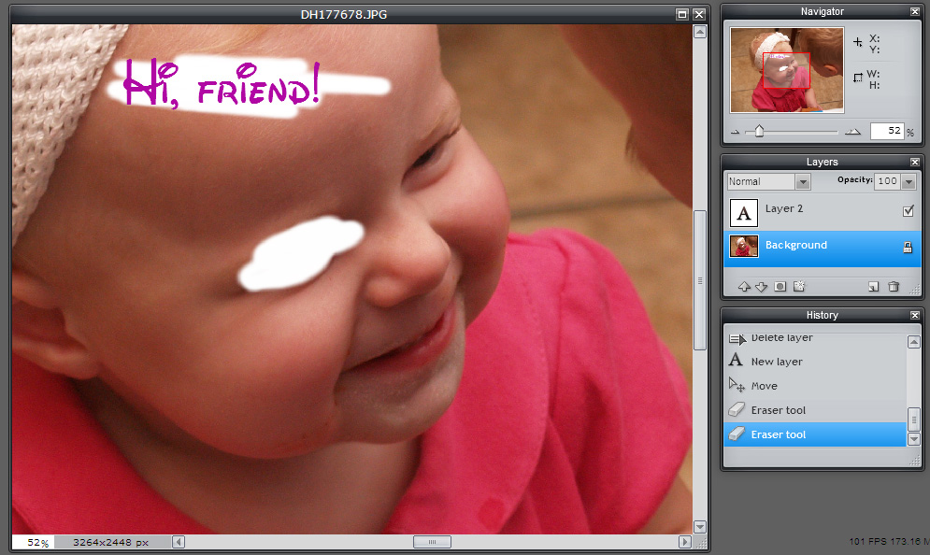930x555 pixels.
Task: Select Layer 2 in the Layers panel
Action: [x=823, y=212]
